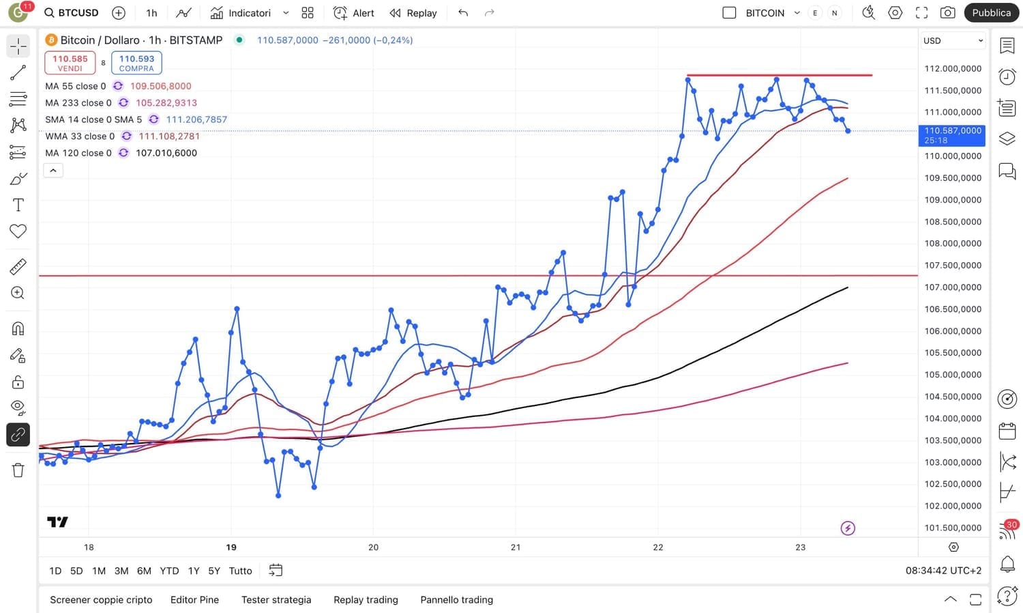Toggle hide all drawings eye icon
1023x613 pixels.
[x=18, y=408]
